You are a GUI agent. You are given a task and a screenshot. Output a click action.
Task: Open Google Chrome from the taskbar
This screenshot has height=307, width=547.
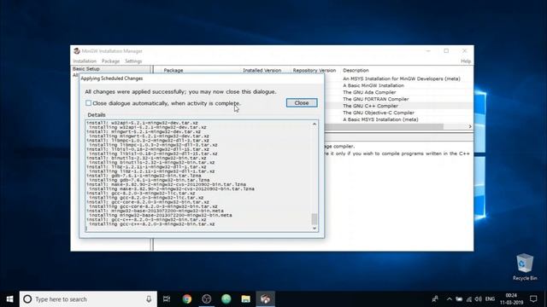[x=187, y=299]
